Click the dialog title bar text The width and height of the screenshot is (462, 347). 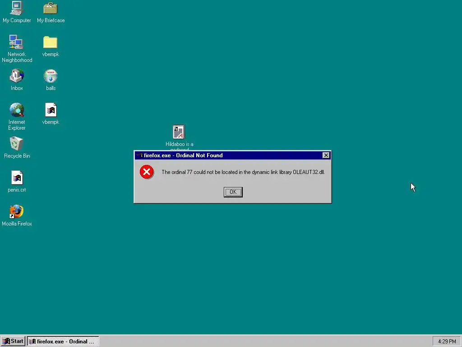pos(183,155)
